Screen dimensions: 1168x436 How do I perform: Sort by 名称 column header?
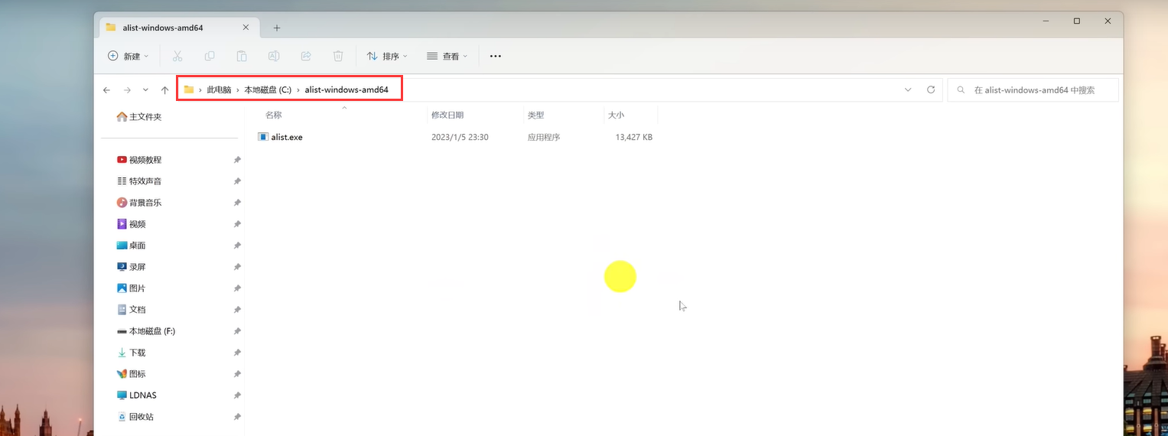coord(274,115)
